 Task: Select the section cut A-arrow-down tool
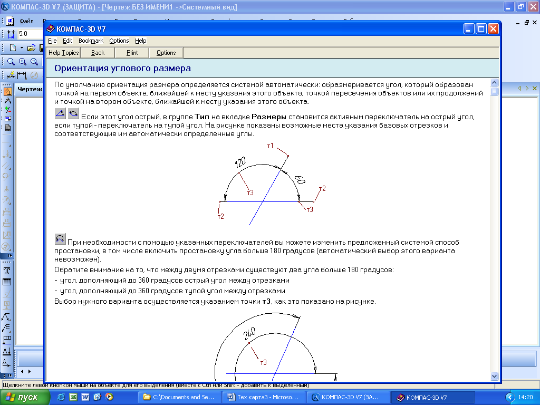tap(6, 351)
